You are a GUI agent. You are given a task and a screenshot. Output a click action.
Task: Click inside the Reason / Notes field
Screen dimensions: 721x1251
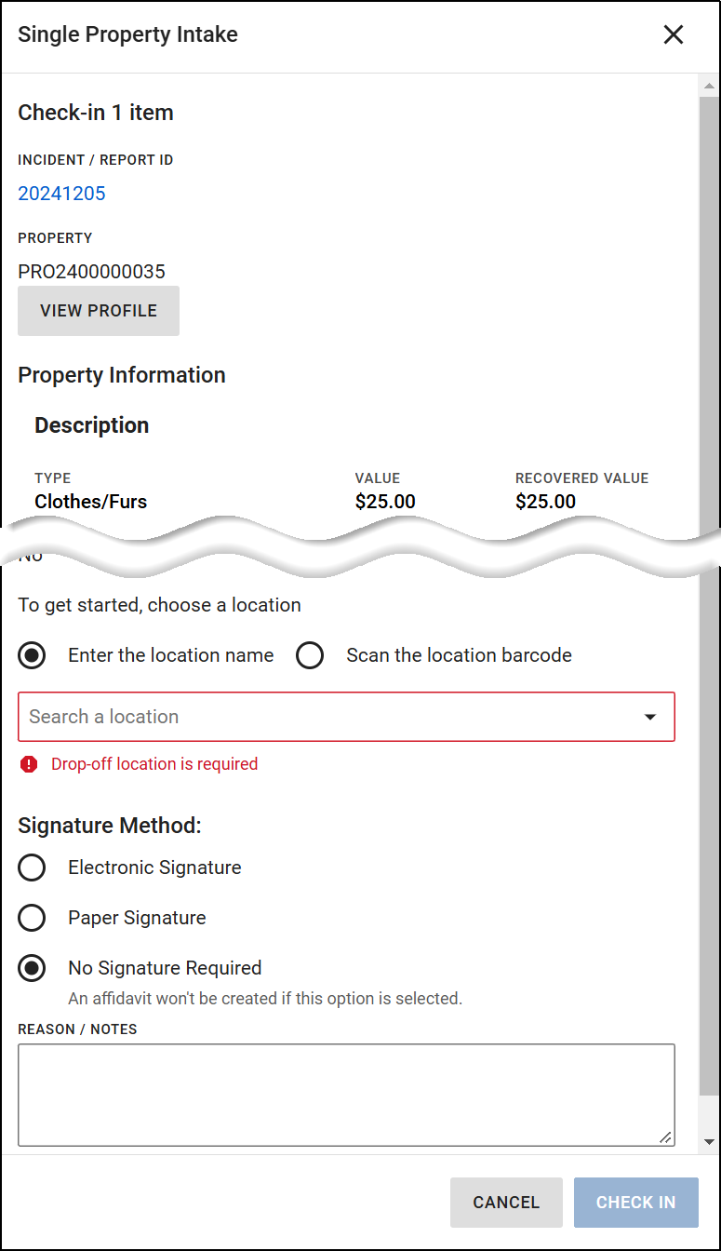pos(344,1094)
